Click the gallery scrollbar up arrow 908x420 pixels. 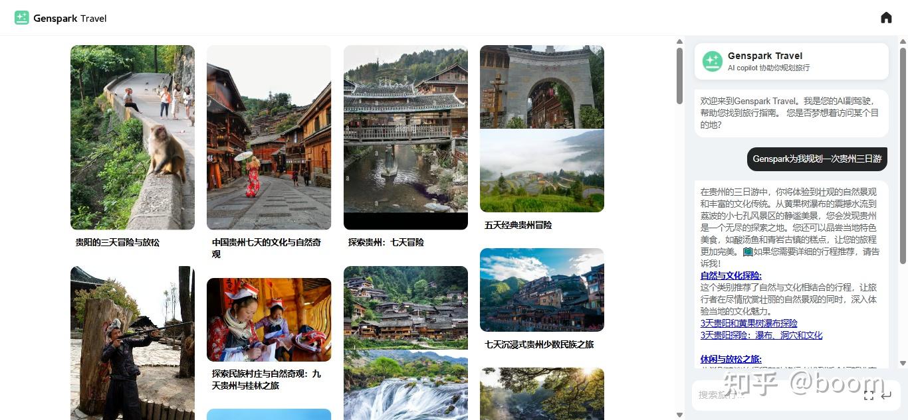pos(679,41)
